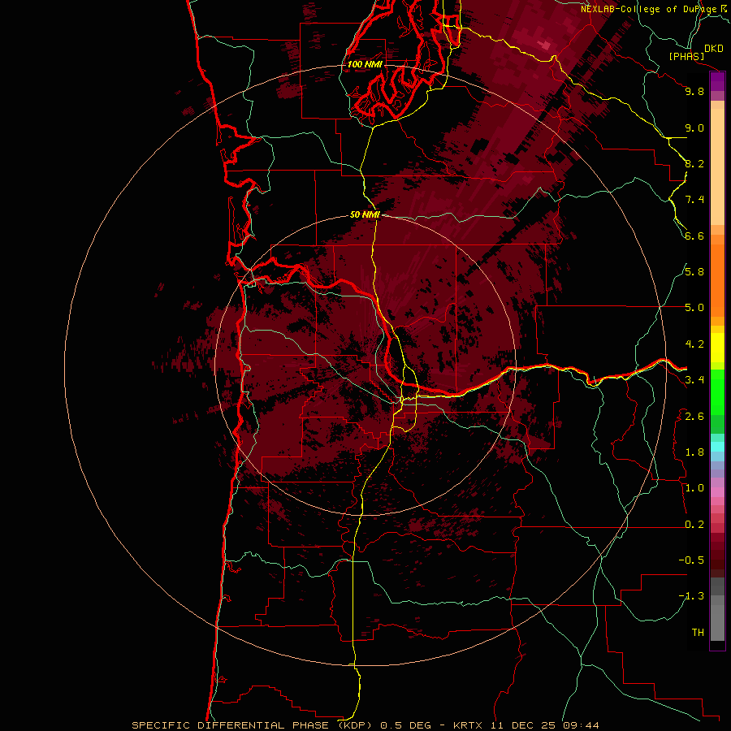Click the 4.2 value on the scale
731x731 pixels.
pos(694,344)
